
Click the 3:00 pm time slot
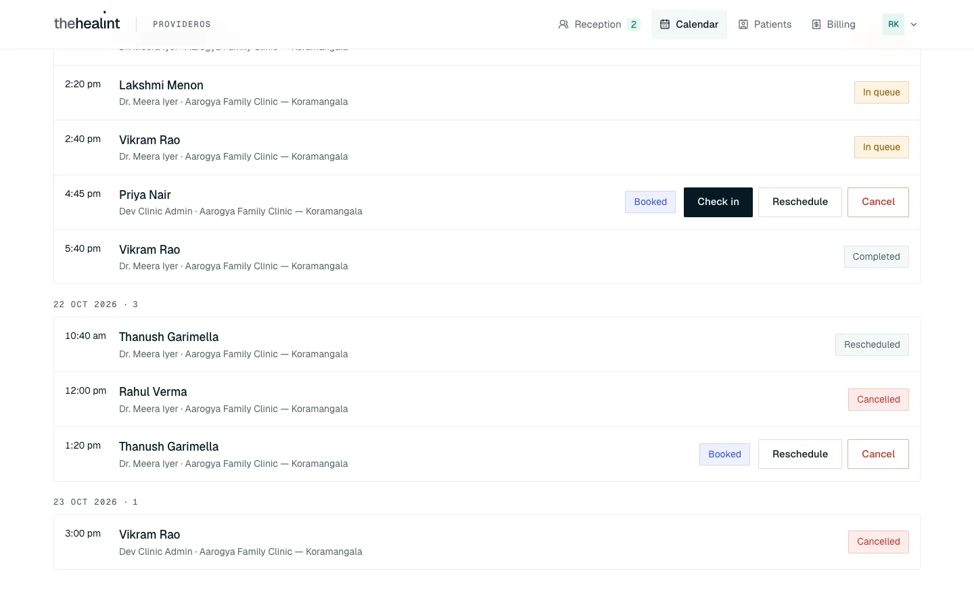point(83,533)
